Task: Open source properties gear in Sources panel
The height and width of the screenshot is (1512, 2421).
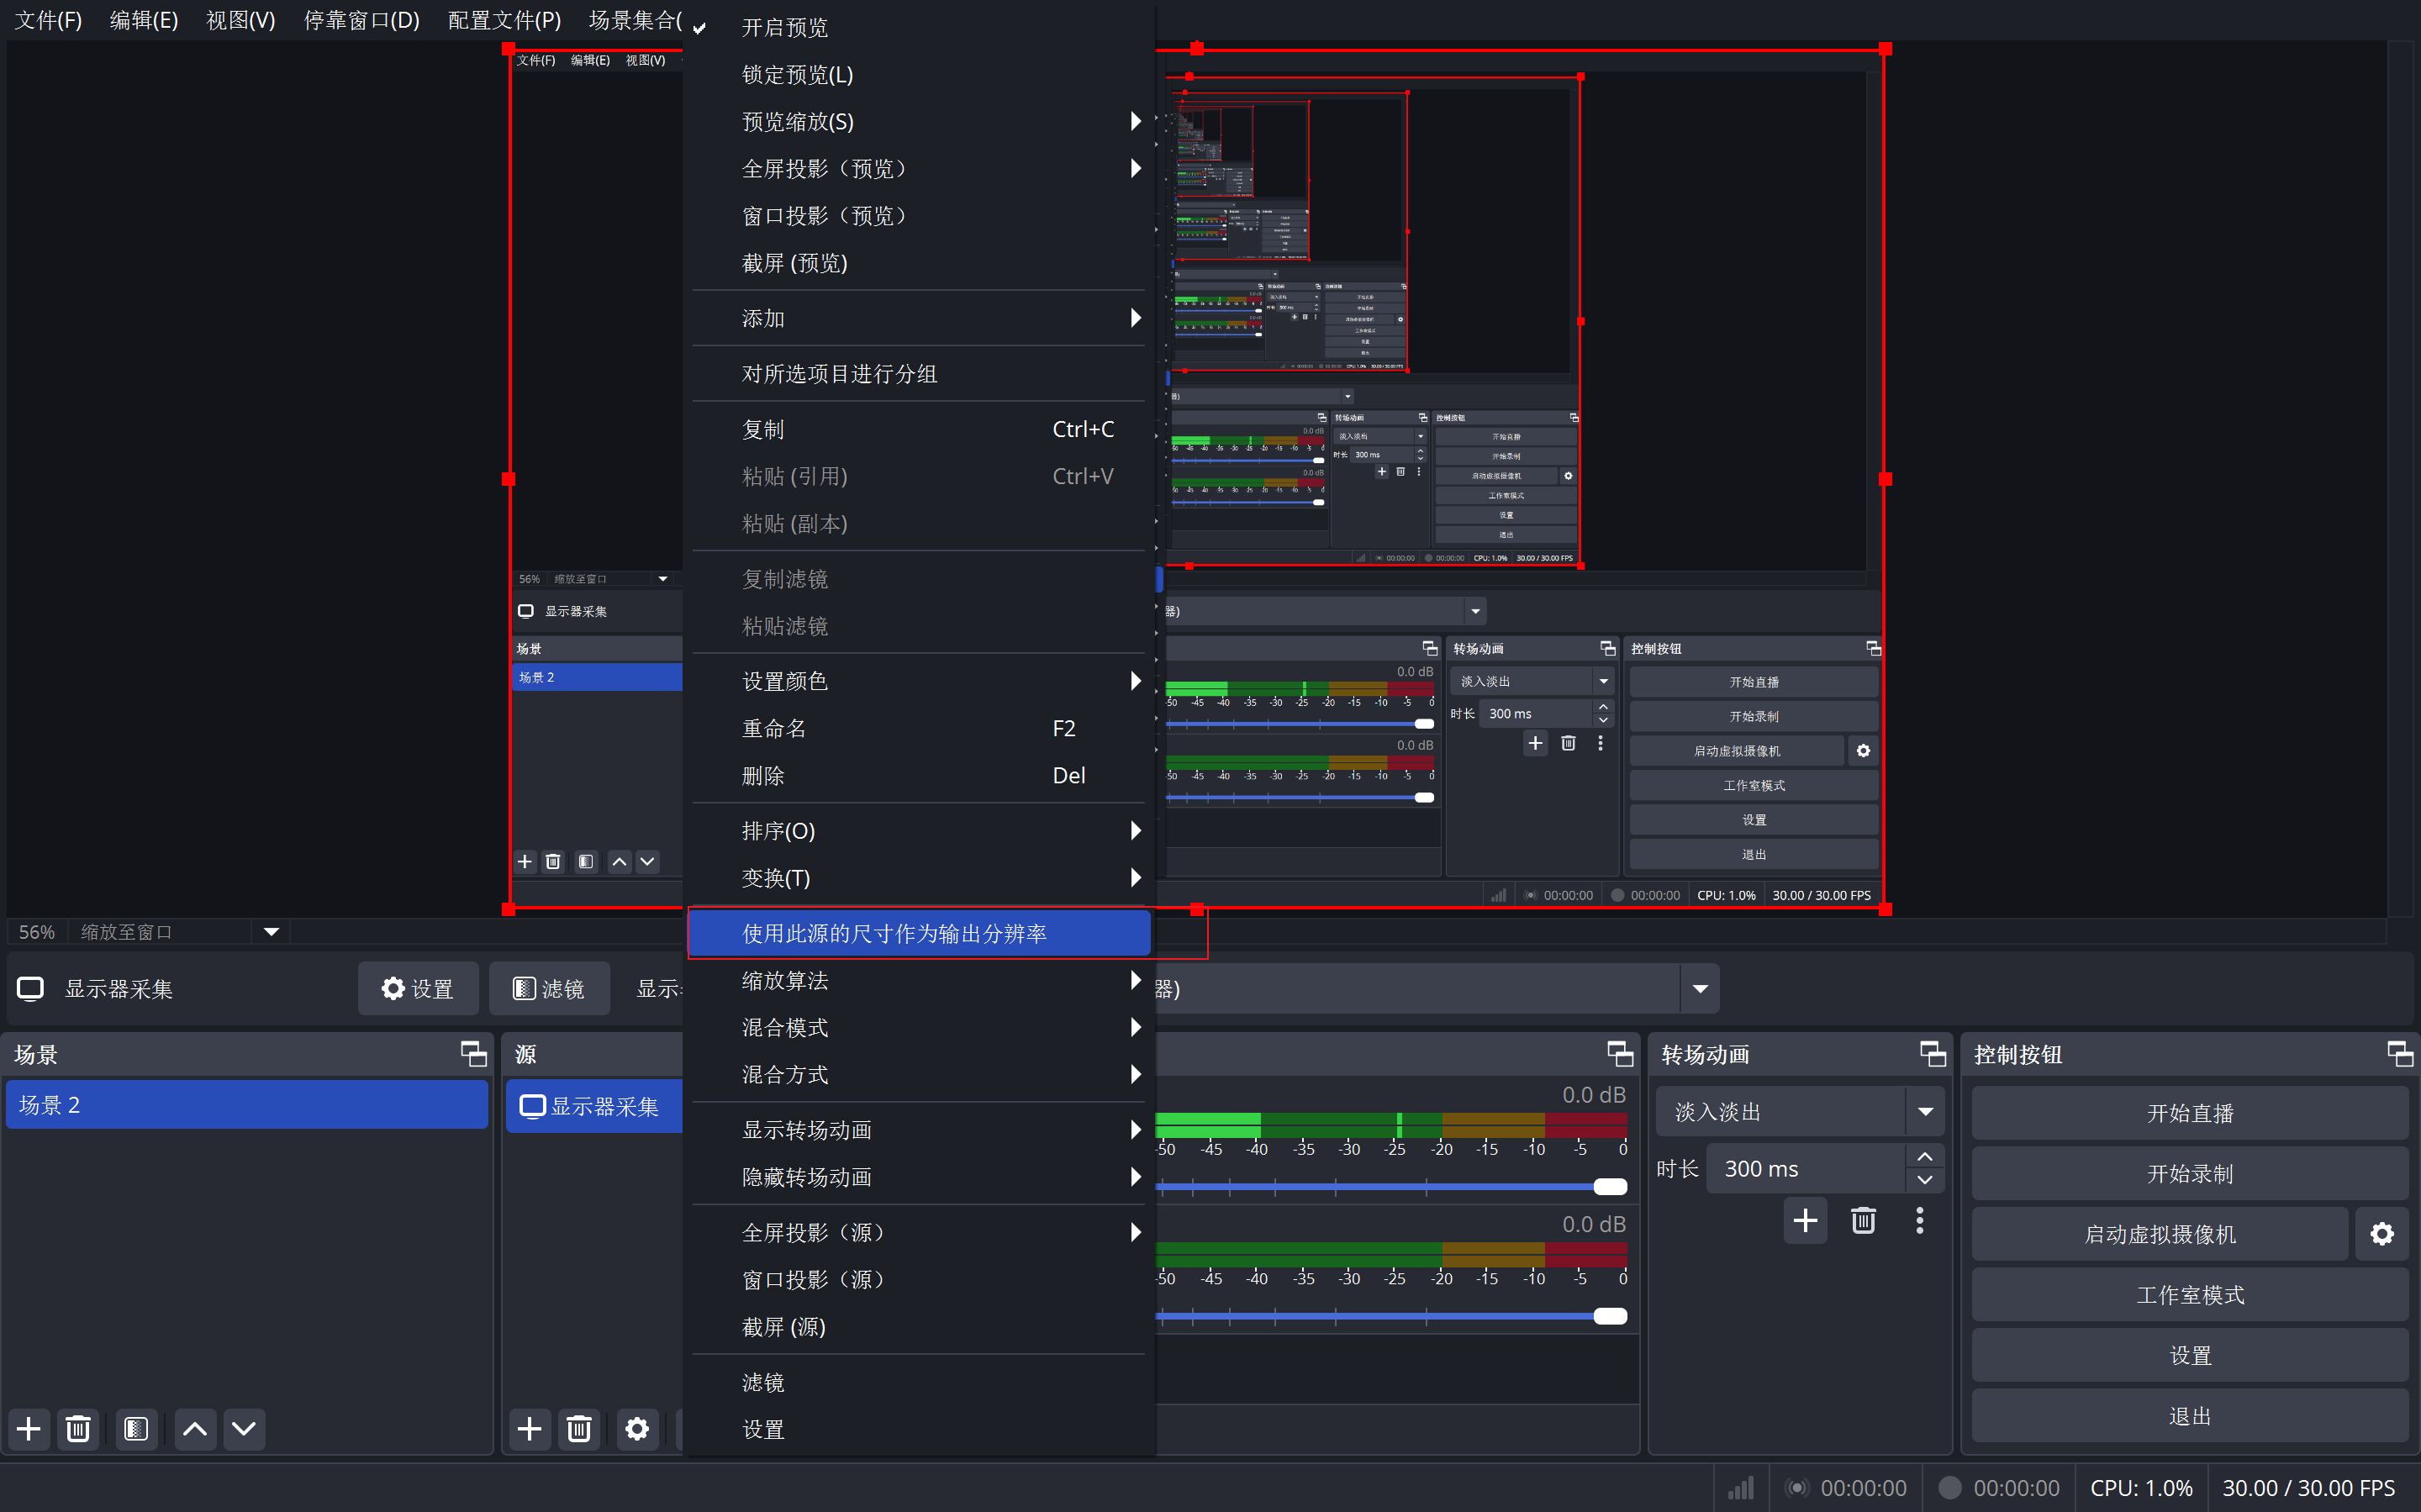Action: [x=637, y=1428]
